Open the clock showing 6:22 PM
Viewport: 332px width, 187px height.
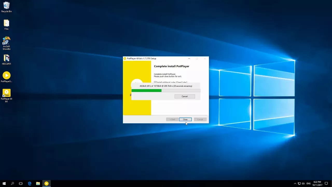[317, 184]
